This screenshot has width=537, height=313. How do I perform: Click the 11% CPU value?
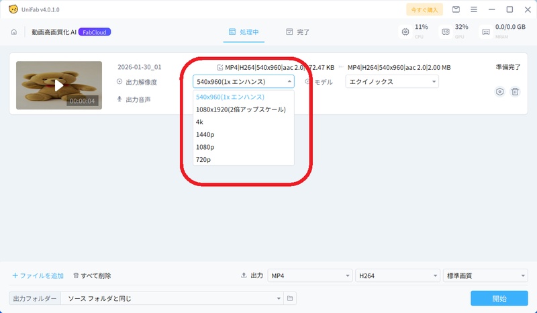tap(422, 27)
